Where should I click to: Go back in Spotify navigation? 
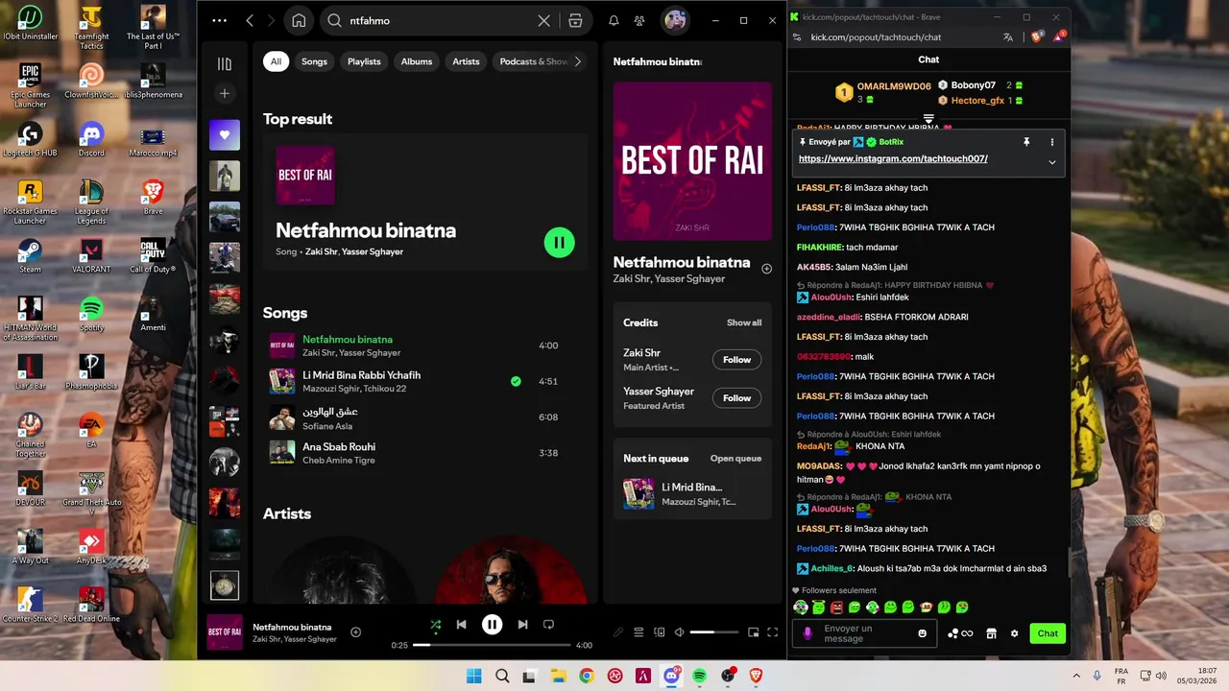pos(250,20)
